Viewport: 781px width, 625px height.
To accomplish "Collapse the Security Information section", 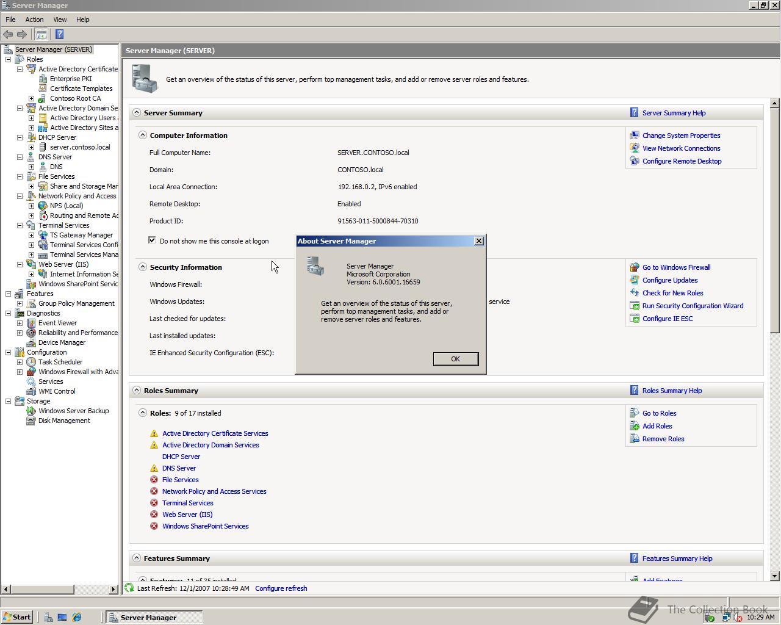I will [142, 267].
